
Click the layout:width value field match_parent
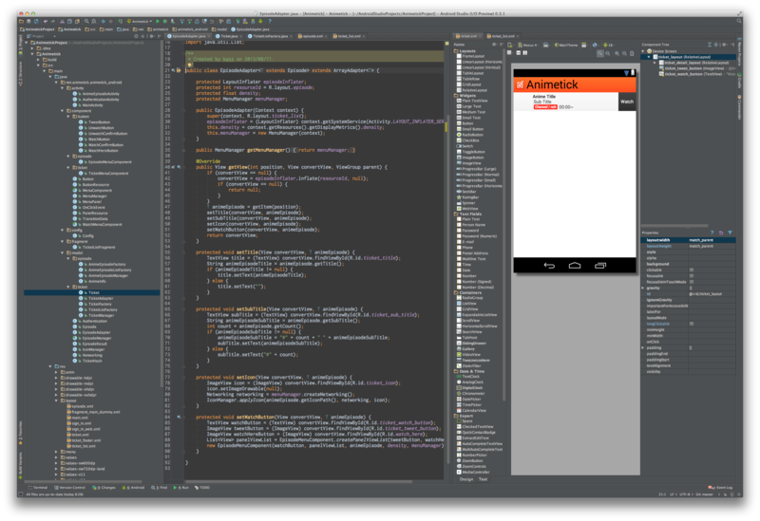712,240
